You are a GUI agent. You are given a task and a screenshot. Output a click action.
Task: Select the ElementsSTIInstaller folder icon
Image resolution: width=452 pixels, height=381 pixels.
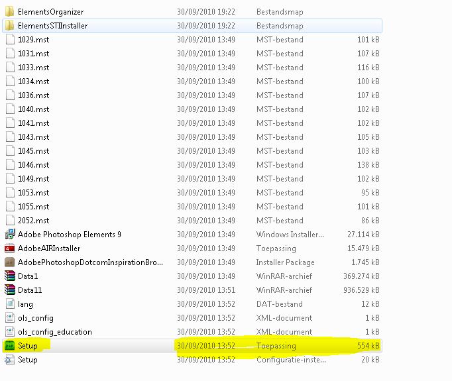point(9,26)
